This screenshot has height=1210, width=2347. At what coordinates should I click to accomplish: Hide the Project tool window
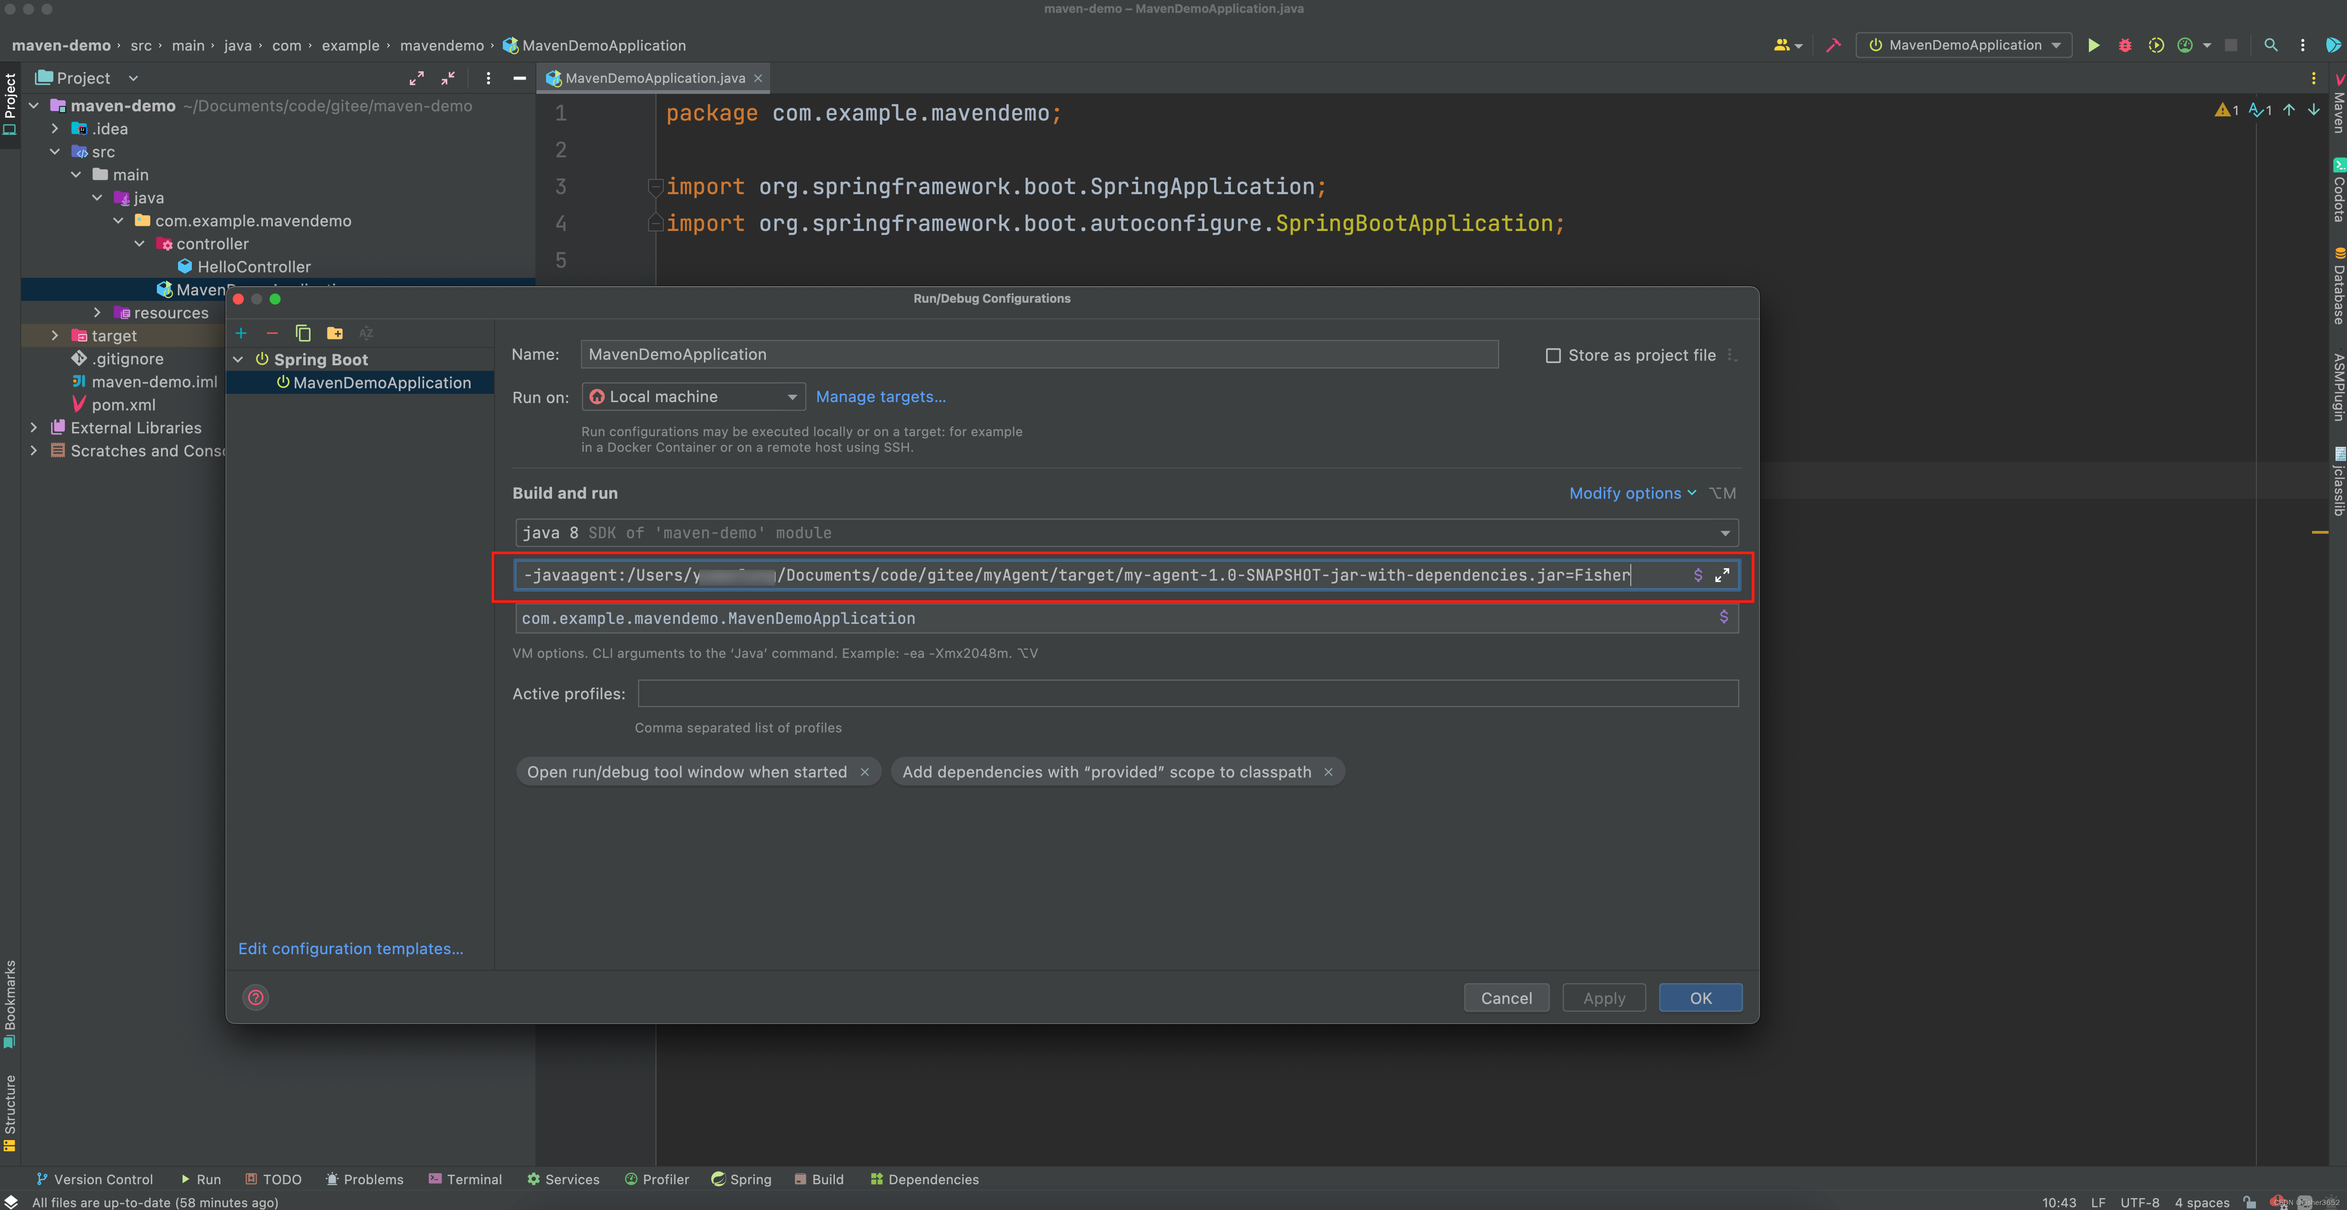click(x=519, y=78)
